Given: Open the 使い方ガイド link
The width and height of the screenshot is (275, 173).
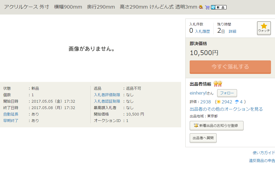Looking at the screenshot, I should point(263,153).
